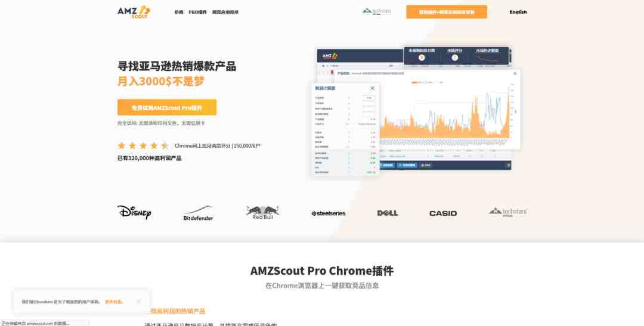Viewport: 644px width, 326px height.
Task: Click the Bitdefender logo
Action: tap(199, 213)
